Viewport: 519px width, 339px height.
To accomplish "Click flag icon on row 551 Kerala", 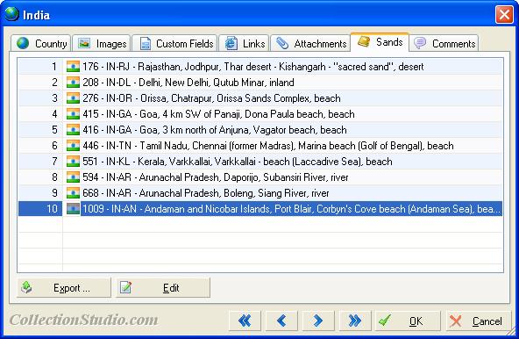I will pos(73,162).
